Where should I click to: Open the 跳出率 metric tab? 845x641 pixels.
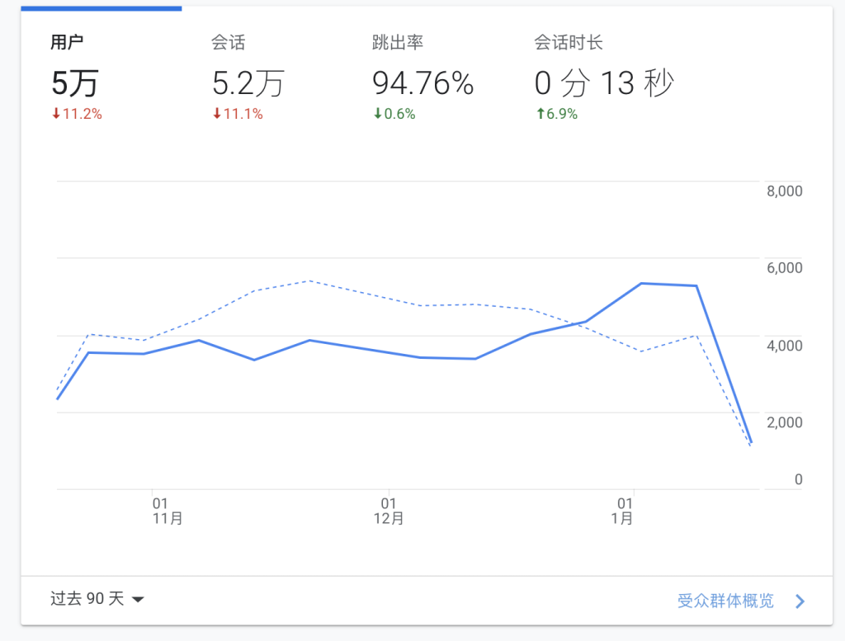[398, 44]
